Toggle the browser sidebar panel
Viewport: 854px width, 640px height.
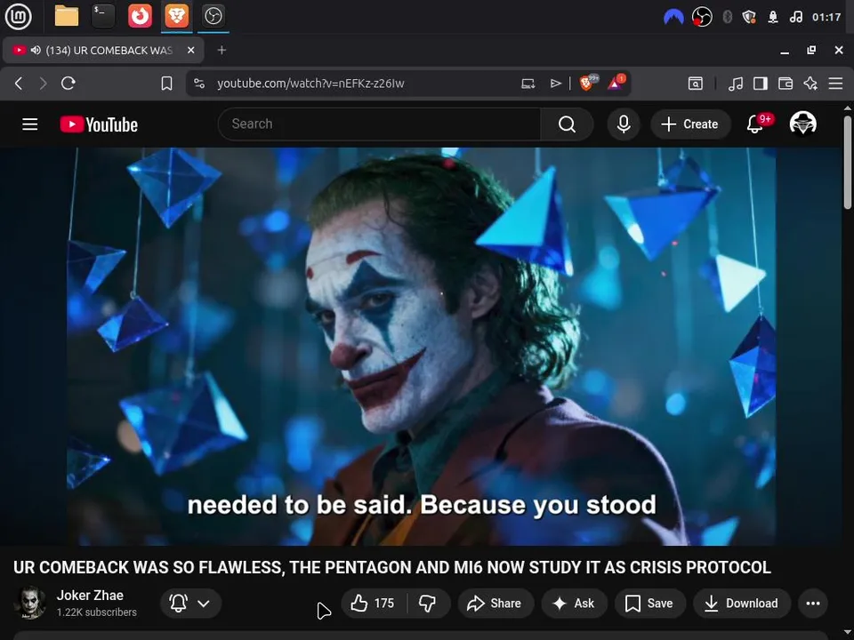tap(761, 84)
